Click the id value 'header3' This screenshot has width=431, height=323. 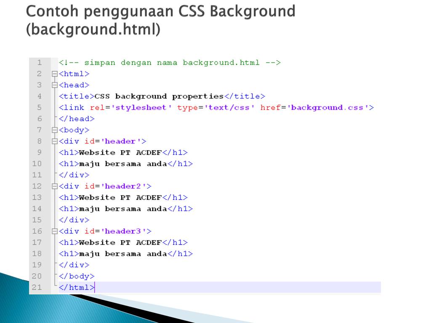click(123, 232)
